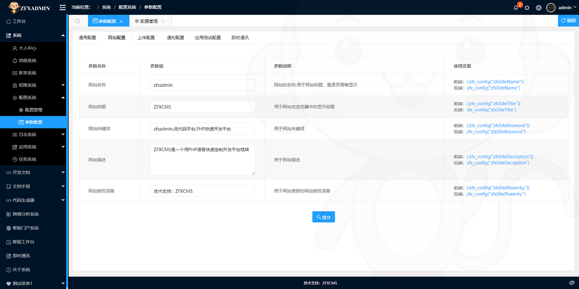The image size is (579, 289).
Task: Click the 权限系统 lock icon
Action: coord(14,85)
